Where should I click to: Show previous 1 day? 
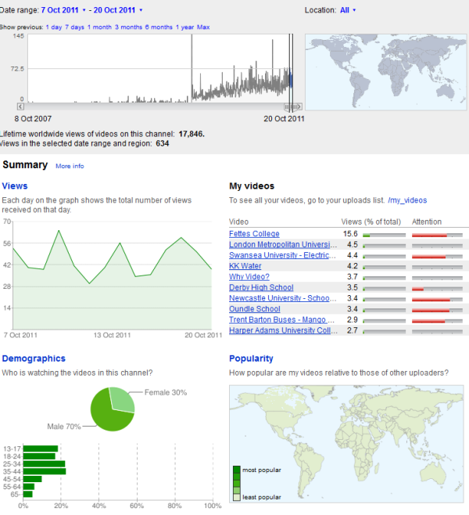pyautogui.click(x=54, y=27)
